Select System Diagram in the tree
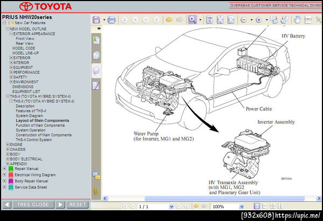The width and height of the screenshot is (323, 221). point(29,116)
